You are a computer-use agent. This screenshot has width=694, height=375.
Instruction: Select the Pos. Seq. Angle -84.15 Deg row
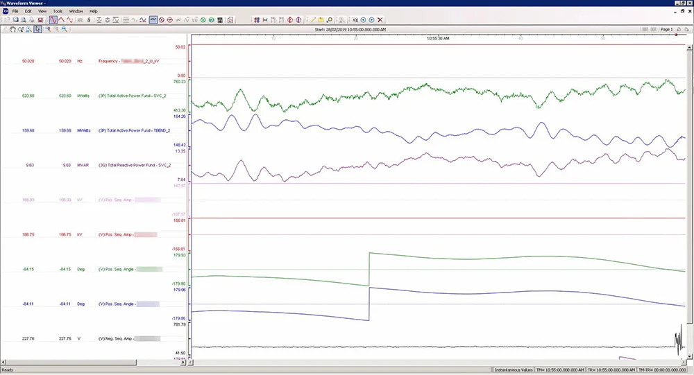coord(93,269)
